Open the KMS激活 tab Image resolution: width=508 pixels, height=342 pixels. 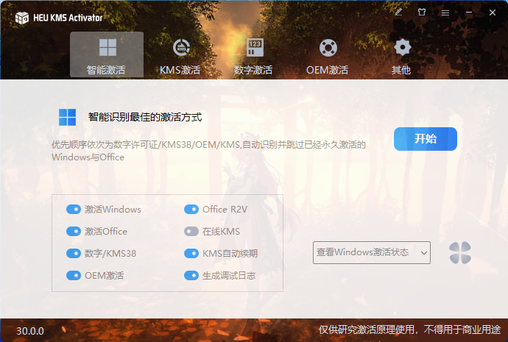[180, 55]
